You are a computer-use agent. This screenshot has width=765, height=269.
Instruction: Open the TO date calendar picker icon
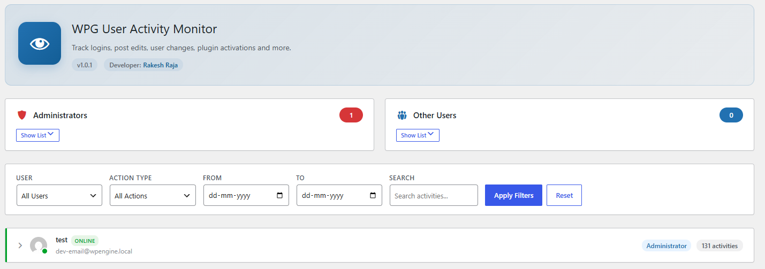click(x=373, y=196)
